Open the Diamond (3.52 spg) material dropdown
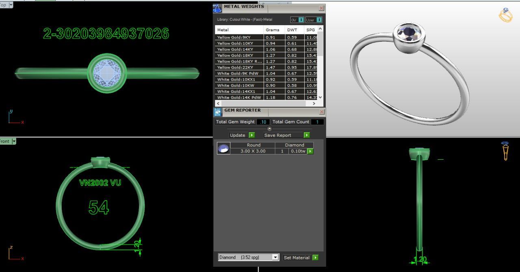 pos(275,257)
